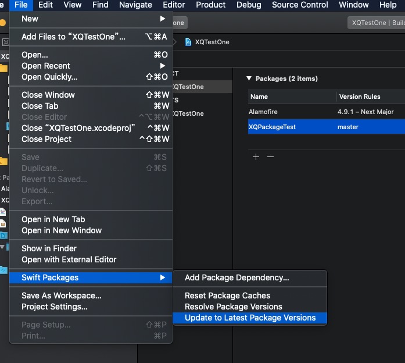Choose Close Window
Image resolution: width=405 pixels, height=363 pixels.
pyautogui.click(x=91, y=95)
